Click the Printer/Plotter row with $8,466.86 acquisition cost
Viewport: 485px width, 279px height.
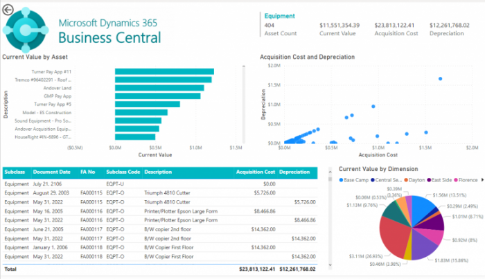click(x=160, y=211)
